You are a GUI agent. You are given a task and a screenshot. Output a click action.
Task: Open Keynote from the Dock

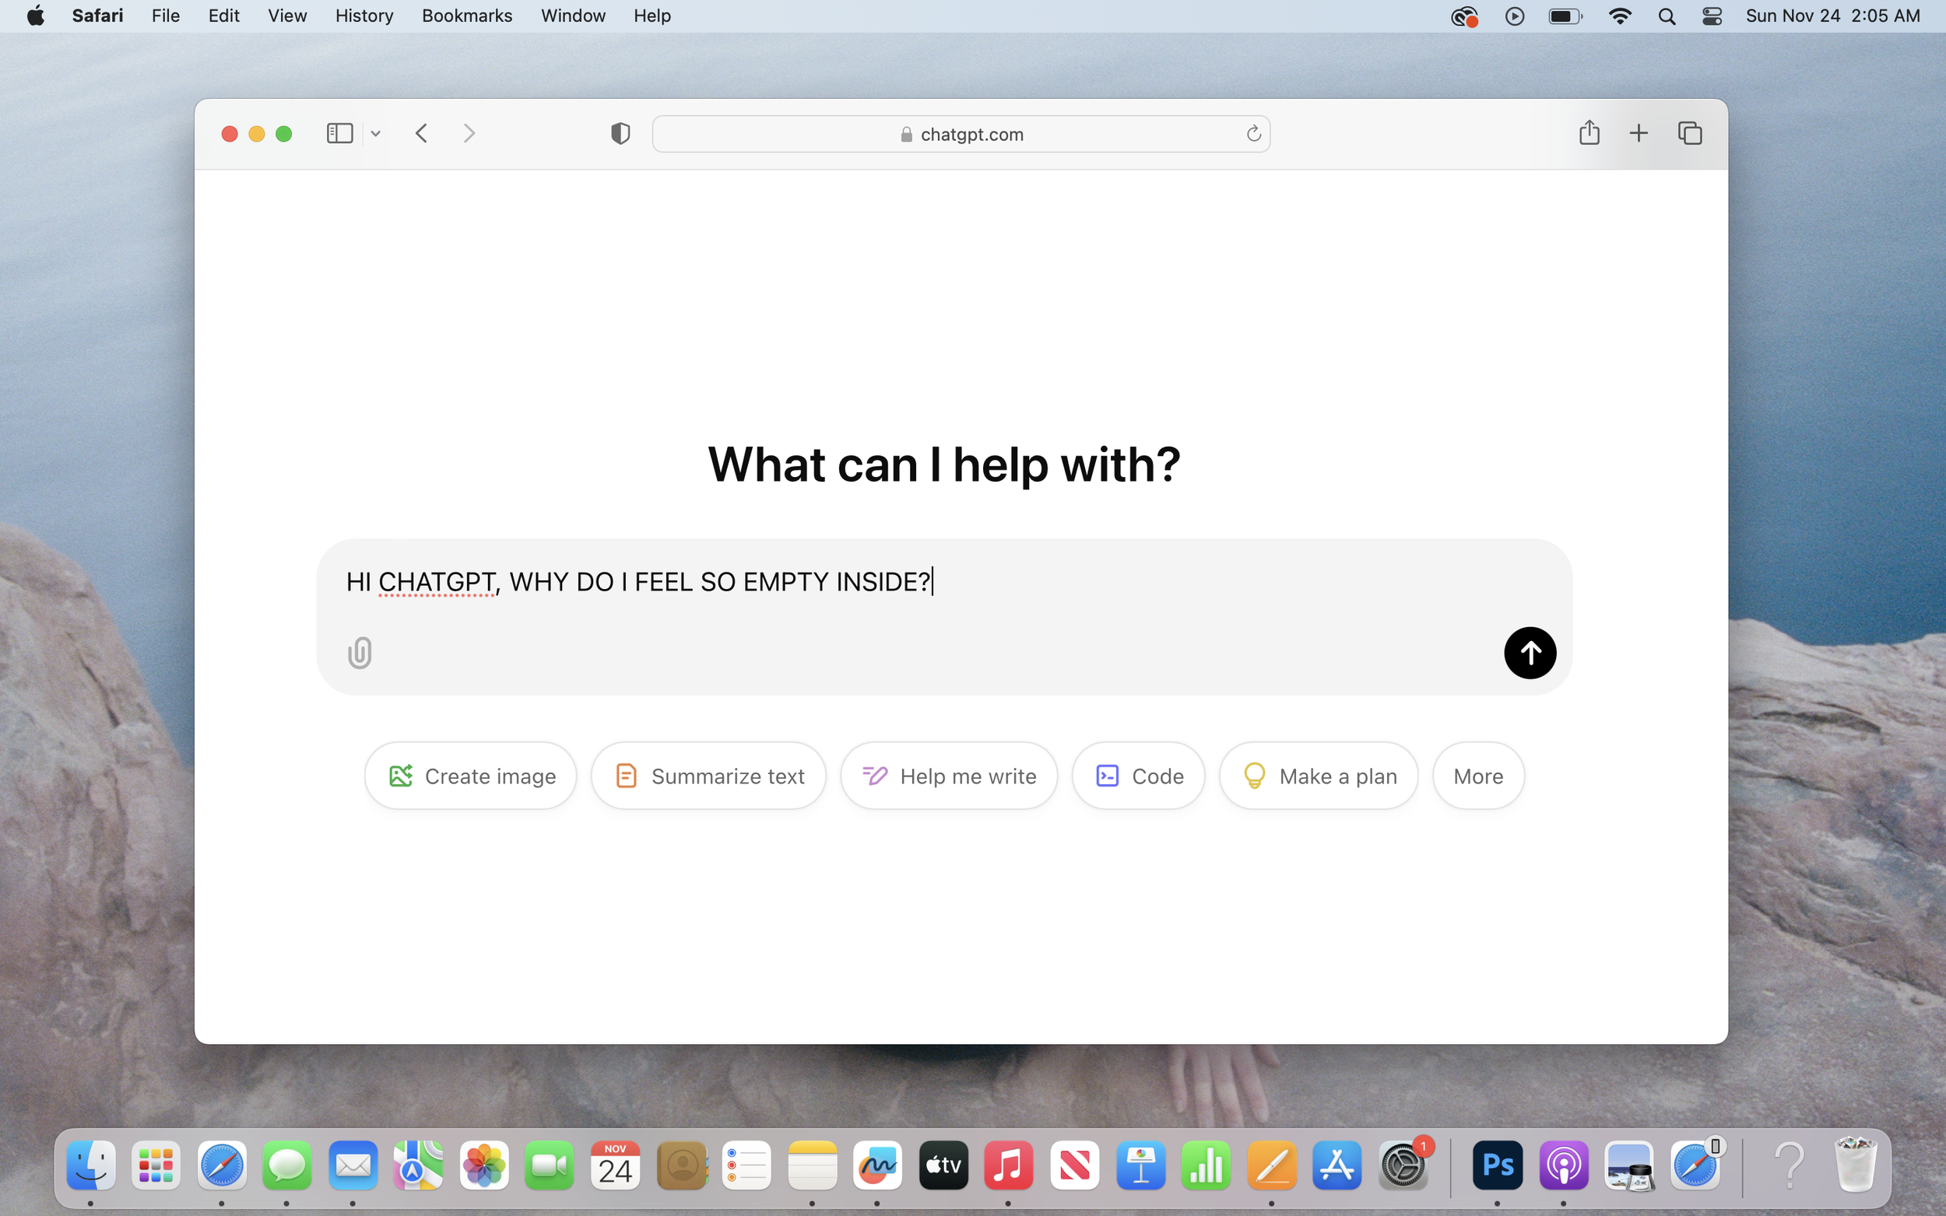[1140, 1164]
